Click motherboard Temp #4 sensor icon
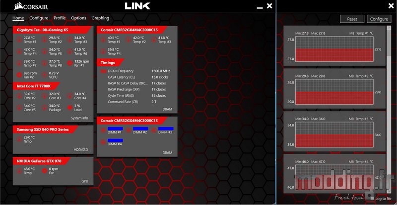 click(19, 51)
